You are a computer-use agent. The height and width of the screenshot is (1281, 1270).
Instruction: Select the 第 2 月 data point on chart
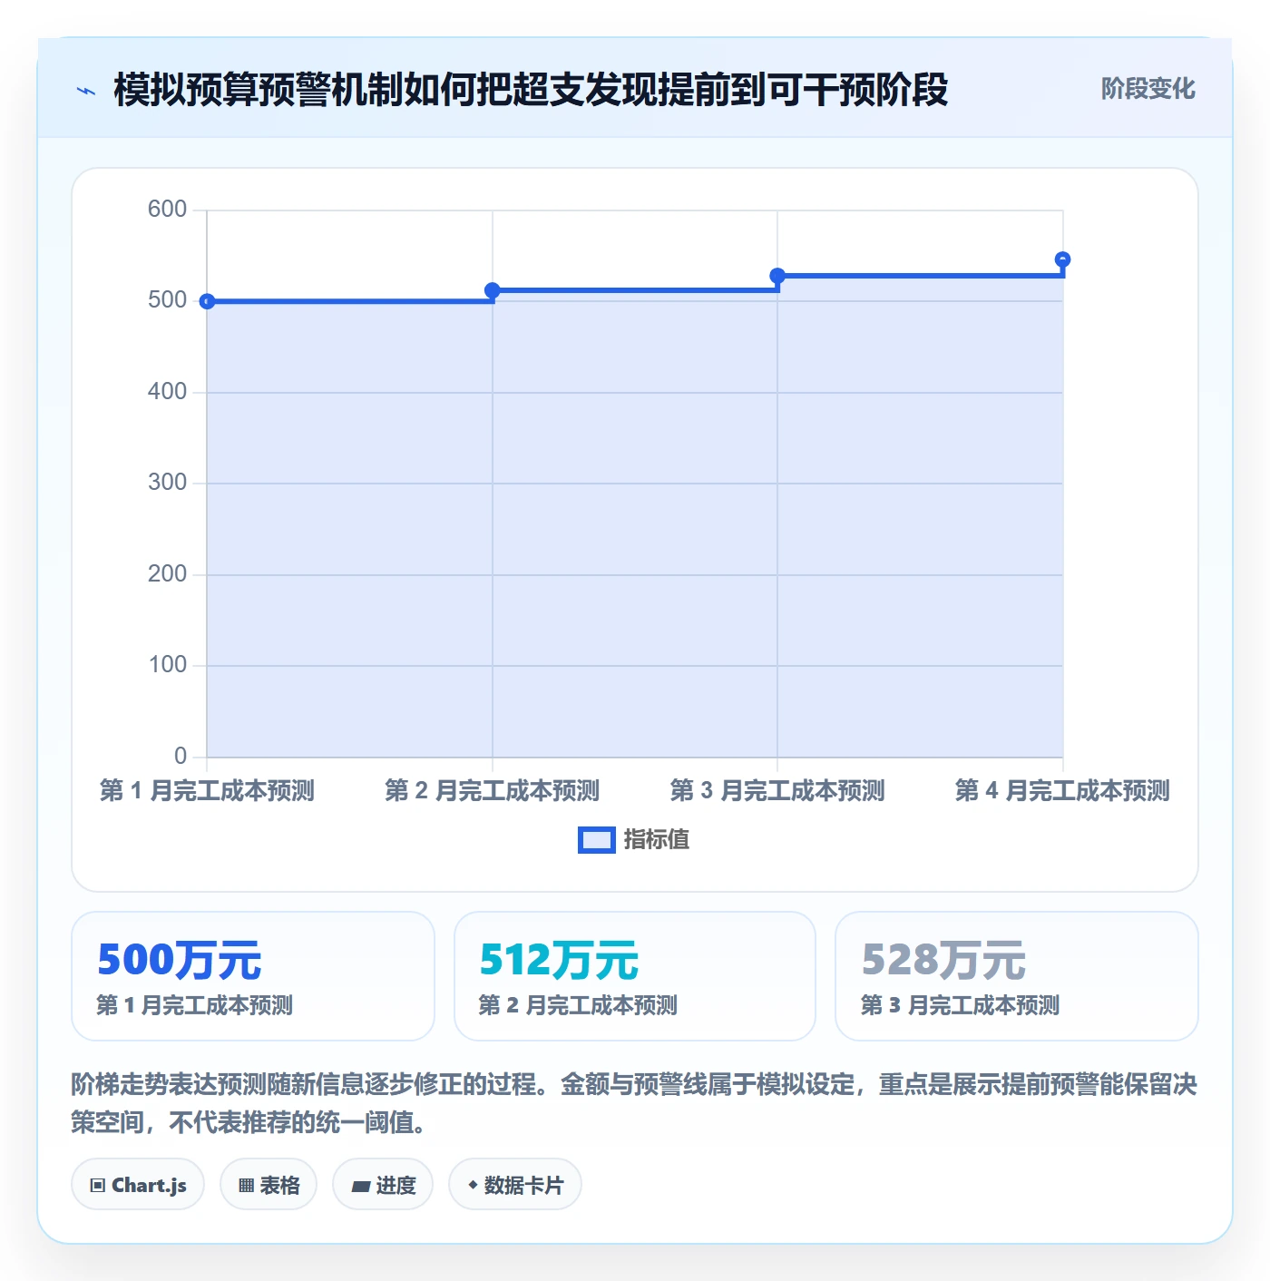(493, 290)
